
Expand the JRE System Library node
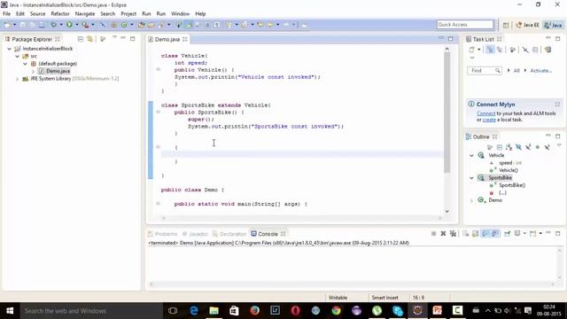coord(17,79)
